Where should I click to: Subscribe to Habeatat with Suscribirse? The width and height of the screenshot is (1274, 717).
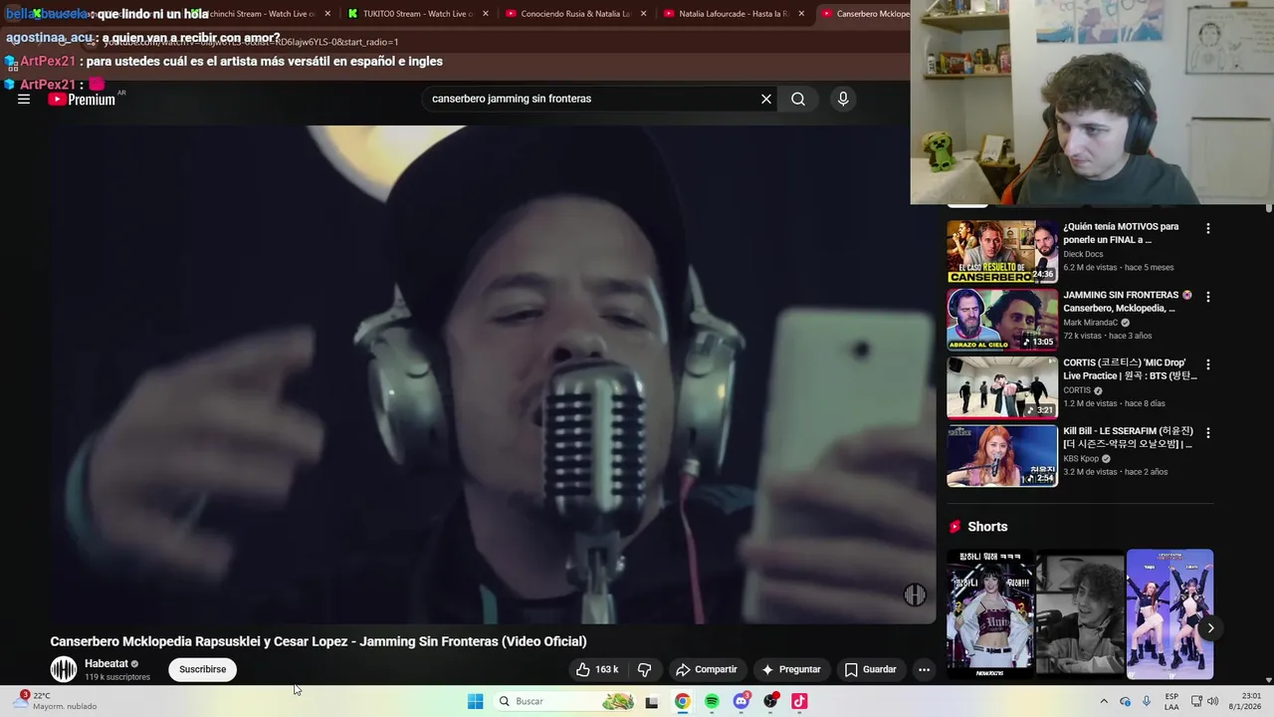click(203, 669)
